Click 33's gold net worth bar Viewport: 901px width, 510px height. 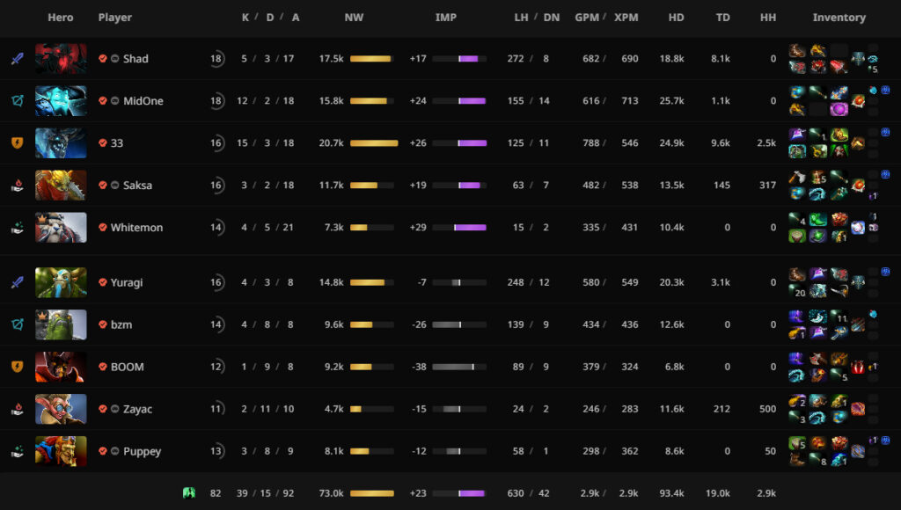click(x=374, y=143)
